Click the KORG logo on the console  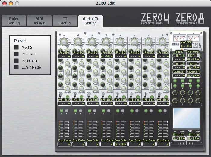(175, 44)
